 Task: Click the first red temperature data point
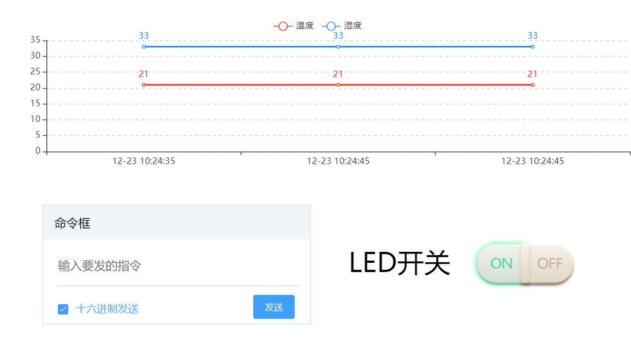144,85
